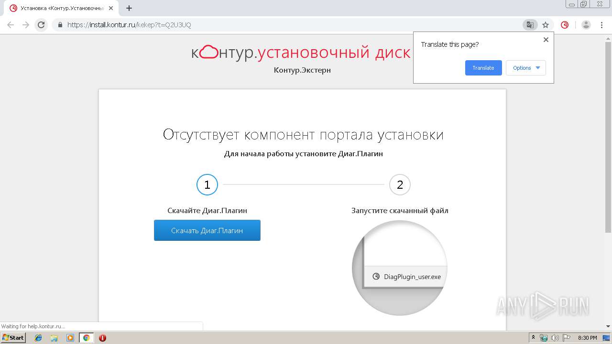Click the text Для начала работы установите Диаг.Плагин
The height and width of the screenshot is (344, 612).
tap(303, 154)
